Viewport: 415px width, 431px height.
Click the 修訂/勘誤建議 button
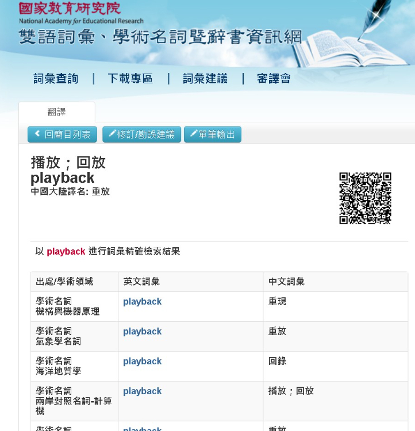(141, 134)
